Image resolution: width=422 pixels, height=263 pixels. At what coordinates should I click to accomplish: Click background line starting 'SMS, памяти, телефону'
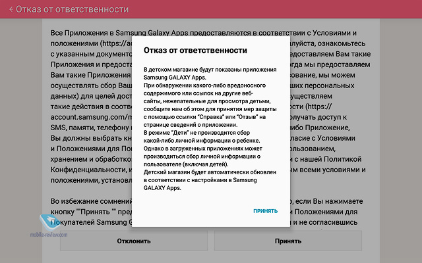pyautogui.click(x=90, y=128)
